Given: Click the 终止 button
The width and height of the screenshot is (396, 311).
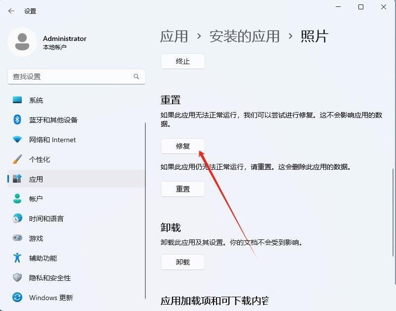Looking at the screenshot, I should (183, 61).
